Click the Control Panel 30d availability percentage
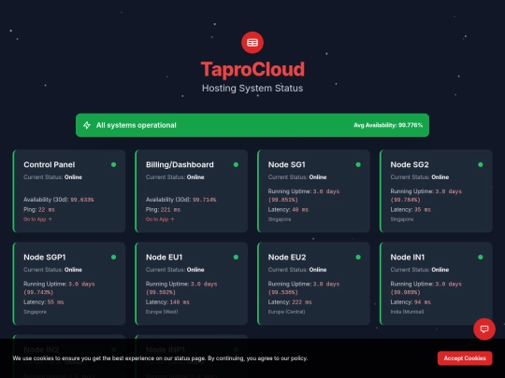 [82, 200]
